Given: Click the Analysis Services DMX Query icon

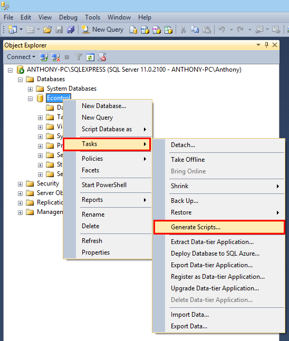Looking at the screenshot, I should coord(157,30).
